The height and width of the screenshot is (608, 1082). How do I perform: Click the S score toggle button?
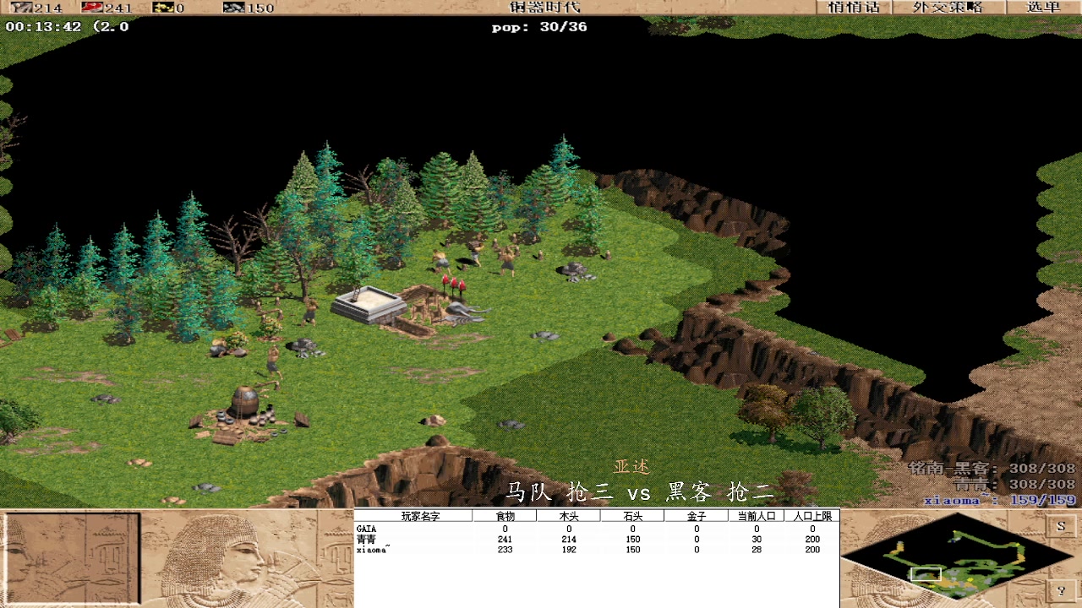1061,526
